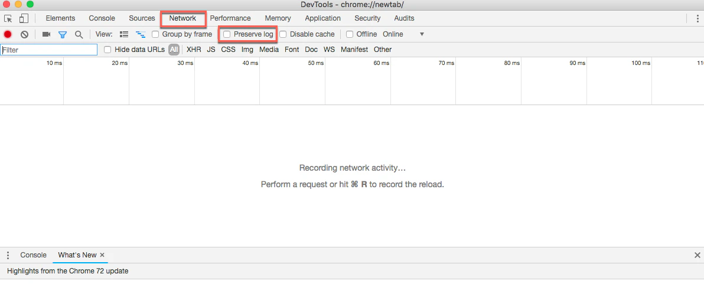704x287 pixels.
Task: Toggle the device toolbar icon
Action: (24, 19)
